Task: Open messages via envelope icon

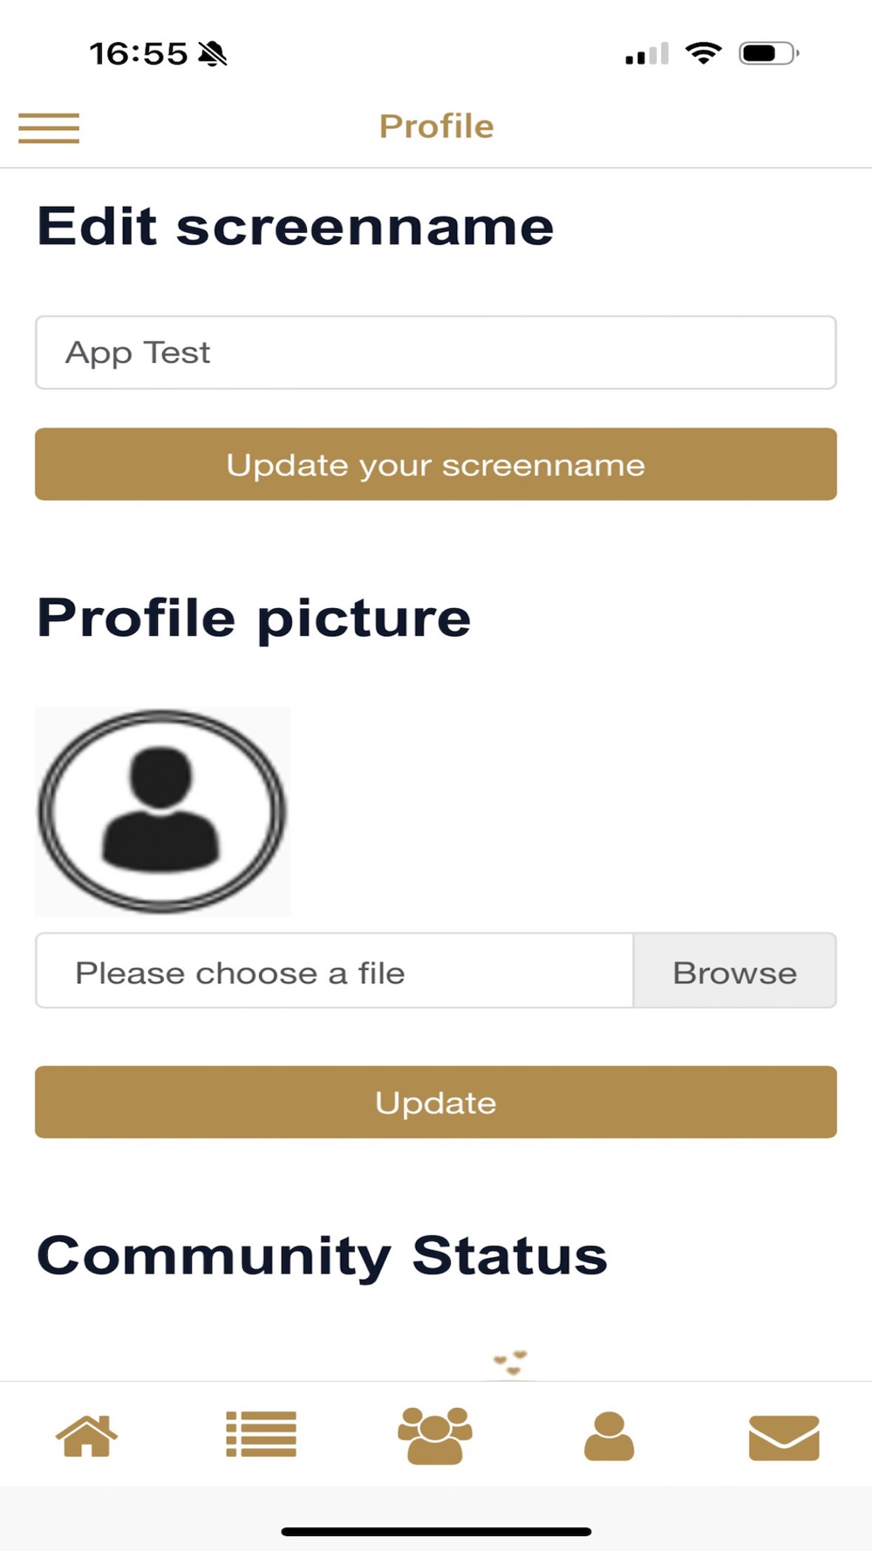Action: pos(783,1438)
